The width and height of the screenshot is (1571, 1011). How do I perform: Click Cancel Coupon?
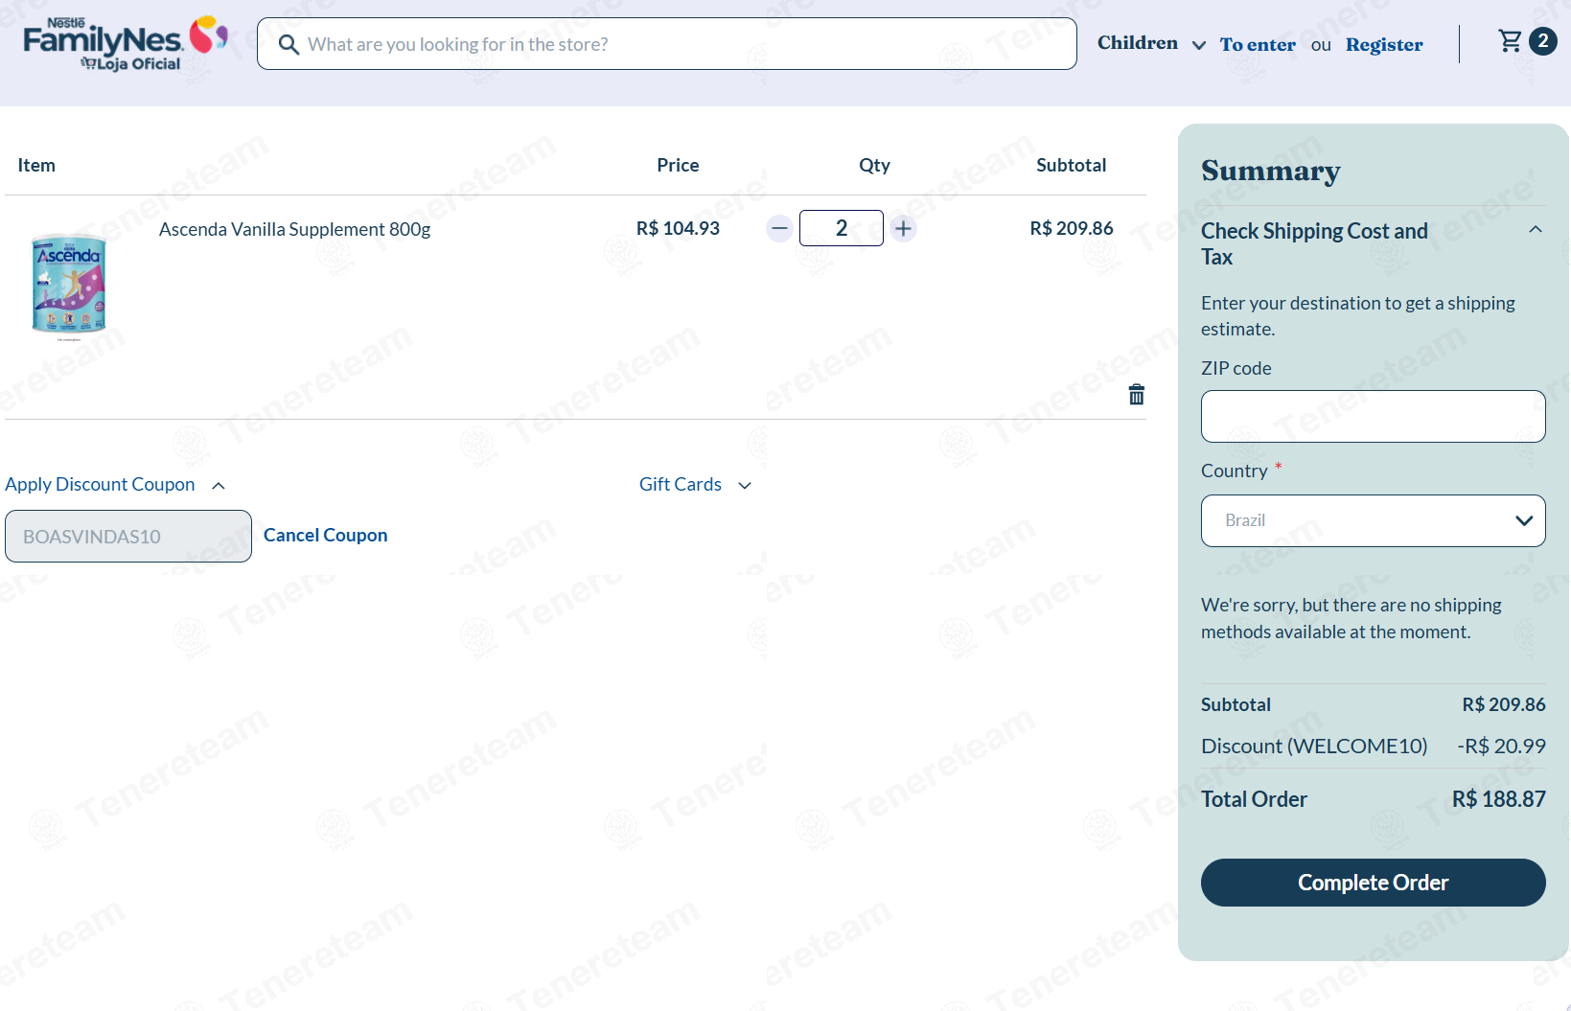click(326, 535)
